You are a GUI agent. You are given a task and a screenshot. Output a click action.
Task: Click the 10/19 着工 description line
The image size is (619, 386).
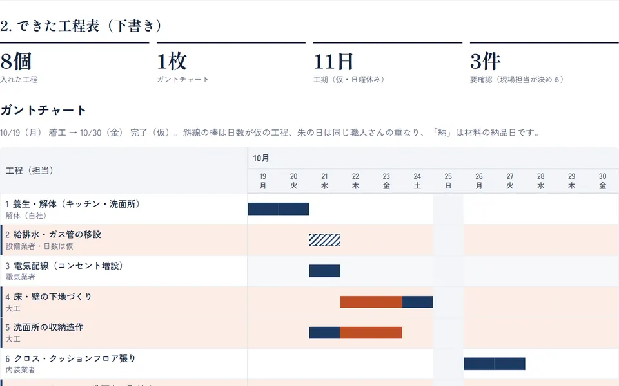point(271,133)
